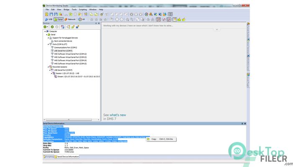Select Next connected device
This screenshot has width=293, height=167.
(63, 41)
